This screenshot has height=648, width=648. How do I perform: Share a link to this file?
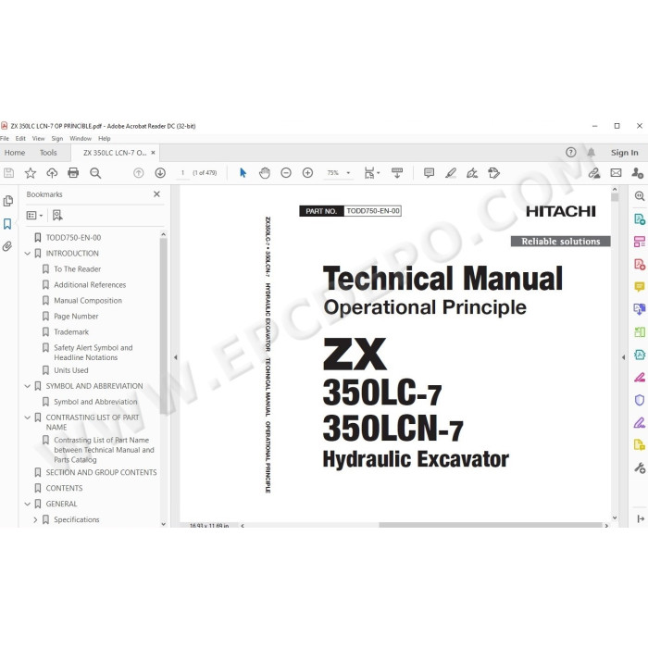[x=594, y=173]
